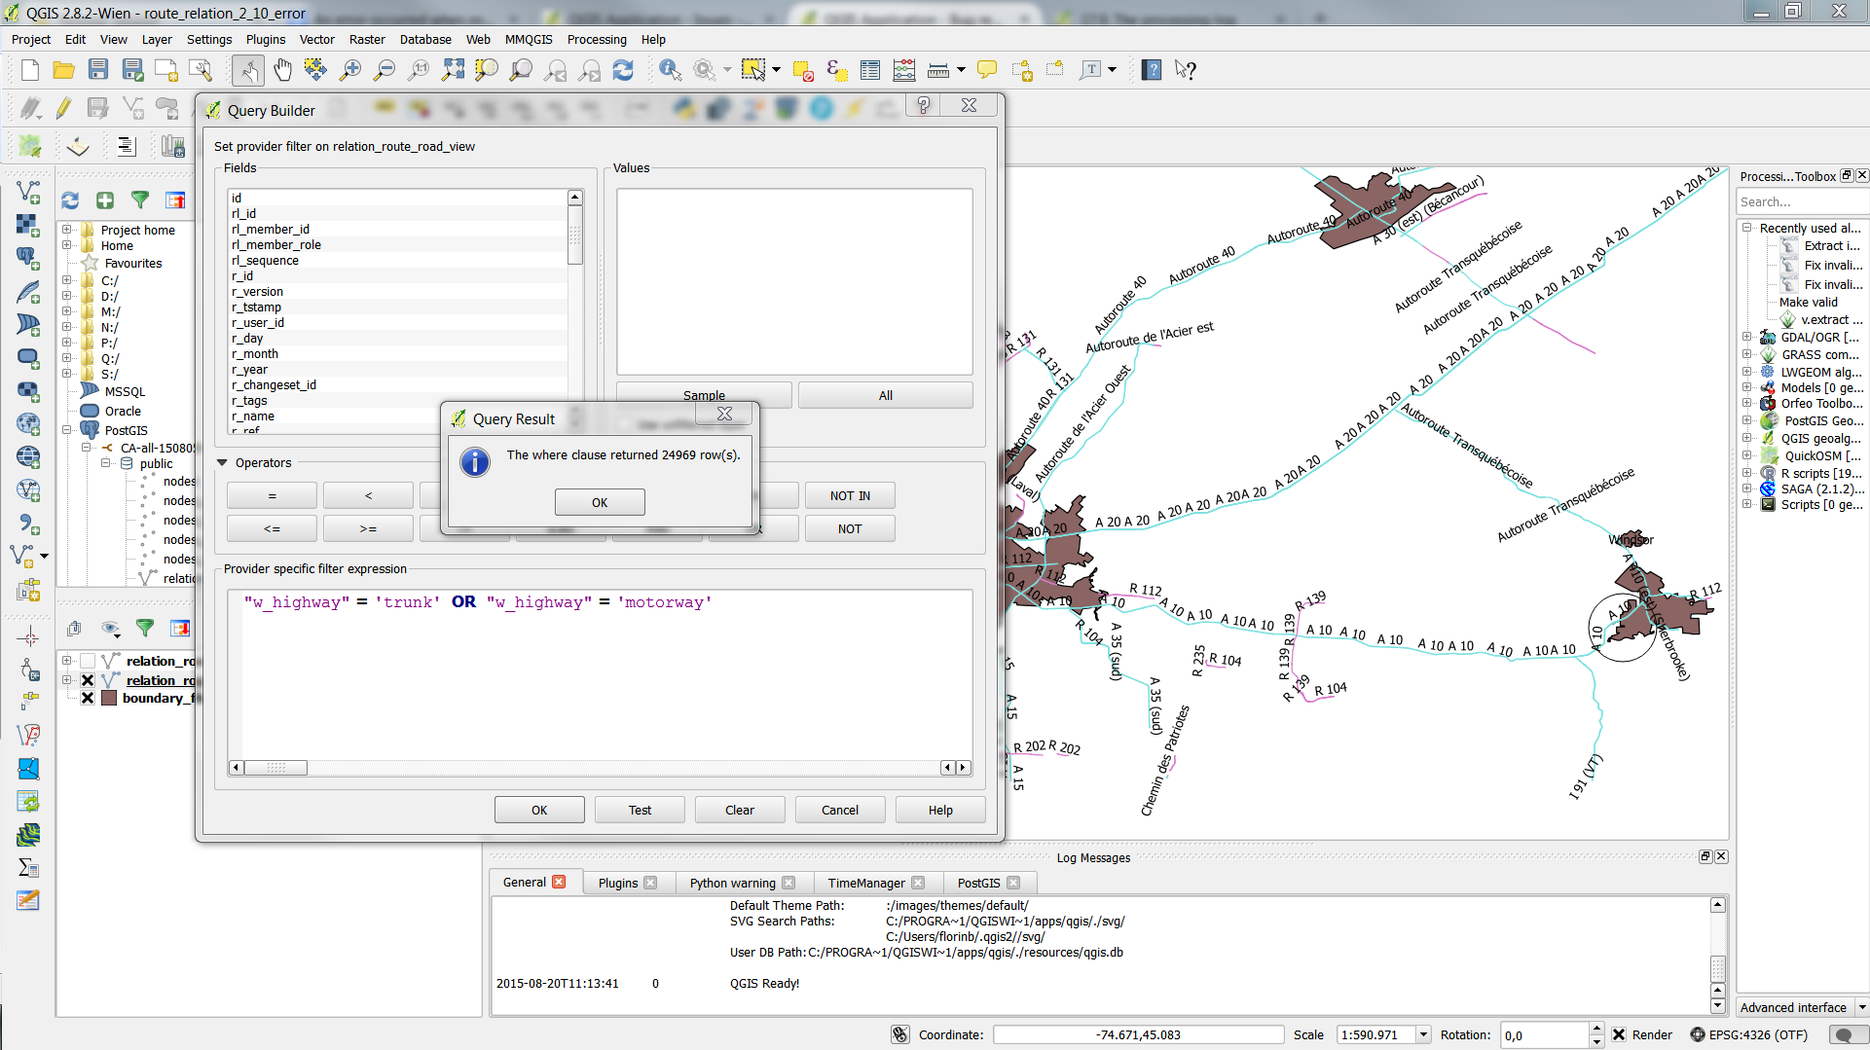Click Add Raster Layer in side toolbar
1870x1050 pixels.
[x=28, y=225]
